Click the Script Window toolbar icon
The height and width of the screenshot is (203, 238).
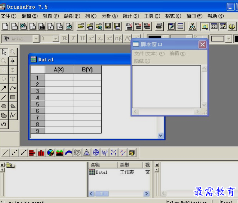[223, 26]
